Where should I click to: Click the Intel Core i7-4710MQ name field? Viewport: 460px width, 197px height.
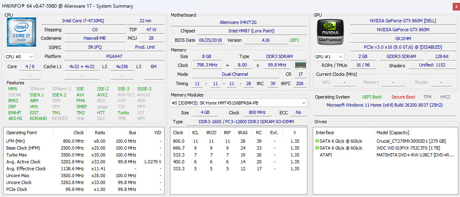(83, 21)
